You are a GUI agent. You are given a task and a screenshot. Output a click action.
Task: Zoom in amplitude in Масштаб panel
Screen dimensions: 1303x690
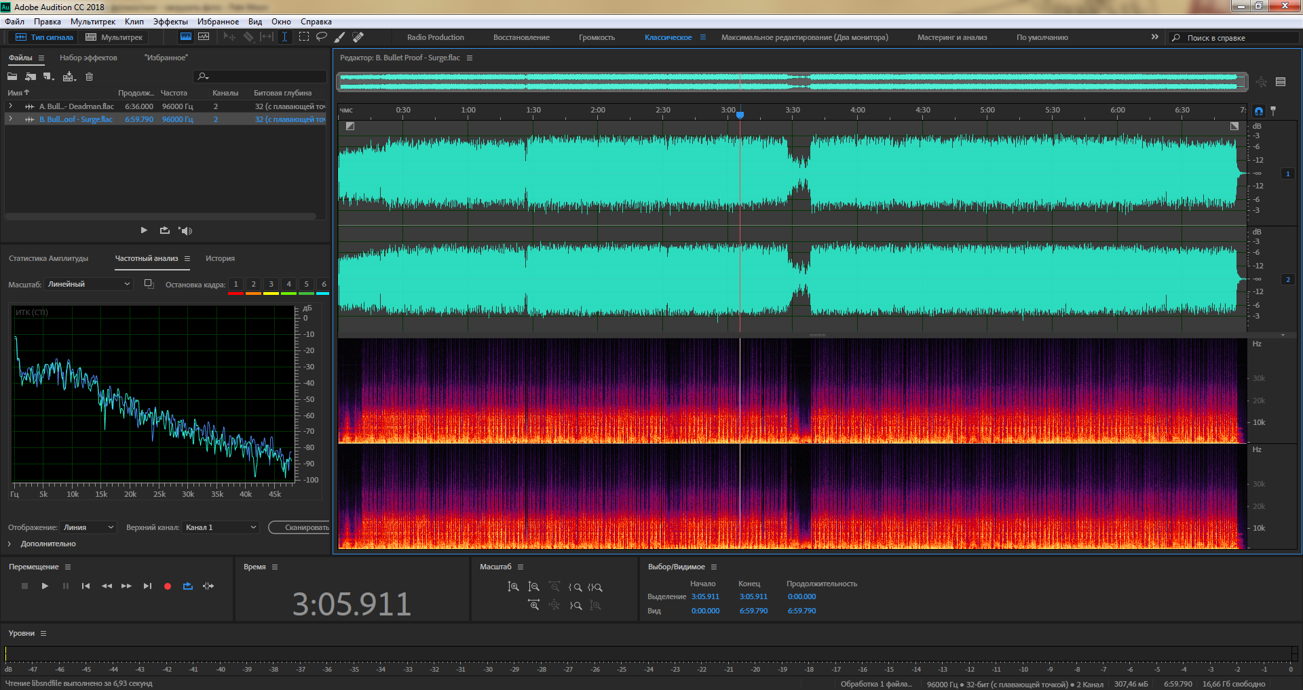(x=514, y=587)
